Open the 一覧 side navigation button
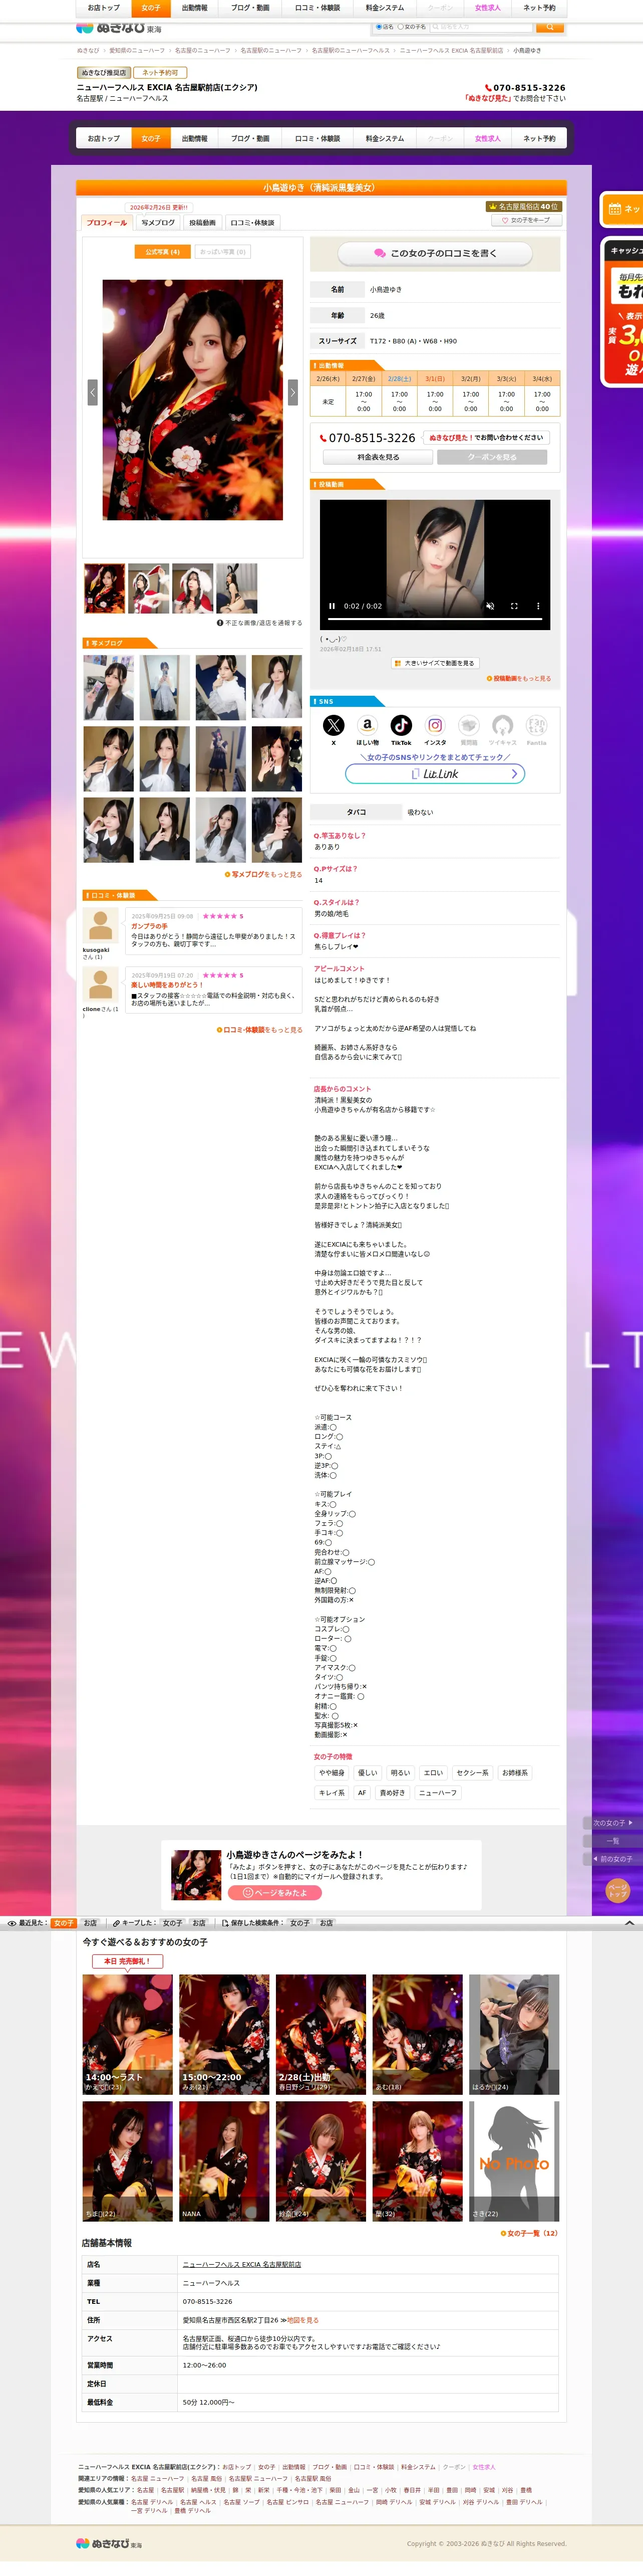The image size is (643, 2576). coord(612,1841)
